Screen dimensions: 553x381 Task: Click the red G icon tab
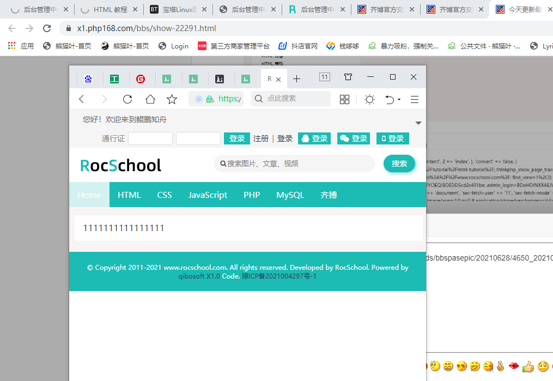(141, 79)
